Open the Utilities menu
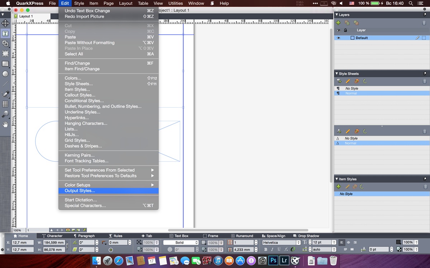 coord(176,3)
